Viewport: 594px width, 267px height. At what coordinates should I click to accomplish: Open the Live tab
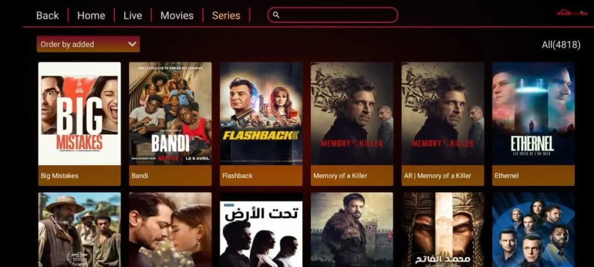pyautogui.click(x=133, y=16)
